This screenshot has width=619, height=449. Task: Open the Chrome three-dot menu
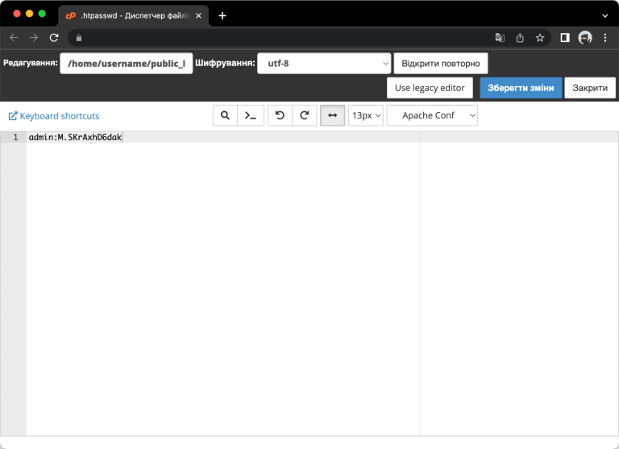click(x=605, y=38)
